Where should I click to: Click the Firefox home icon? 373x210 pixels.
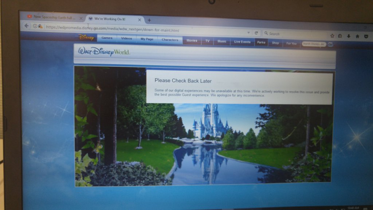(357, 36)
